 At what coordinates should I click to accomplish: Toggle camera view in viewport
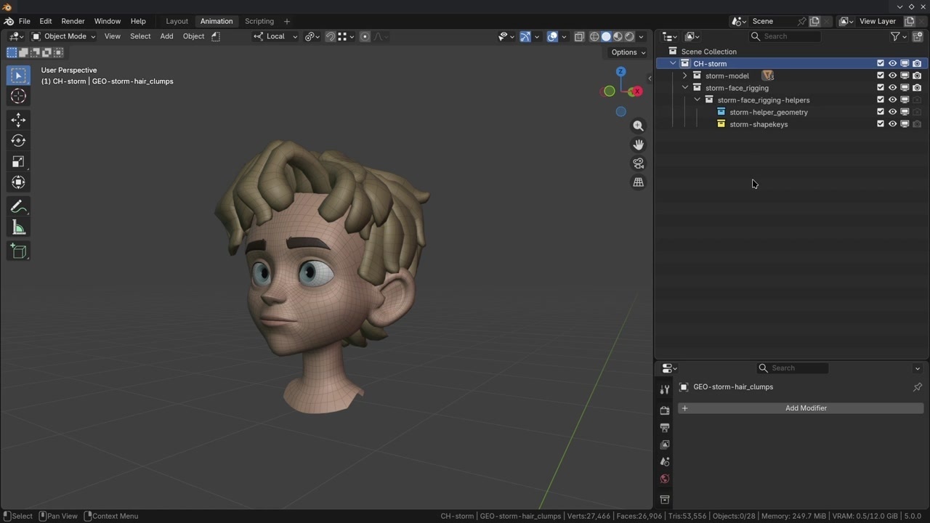click(x=638, y=163)
